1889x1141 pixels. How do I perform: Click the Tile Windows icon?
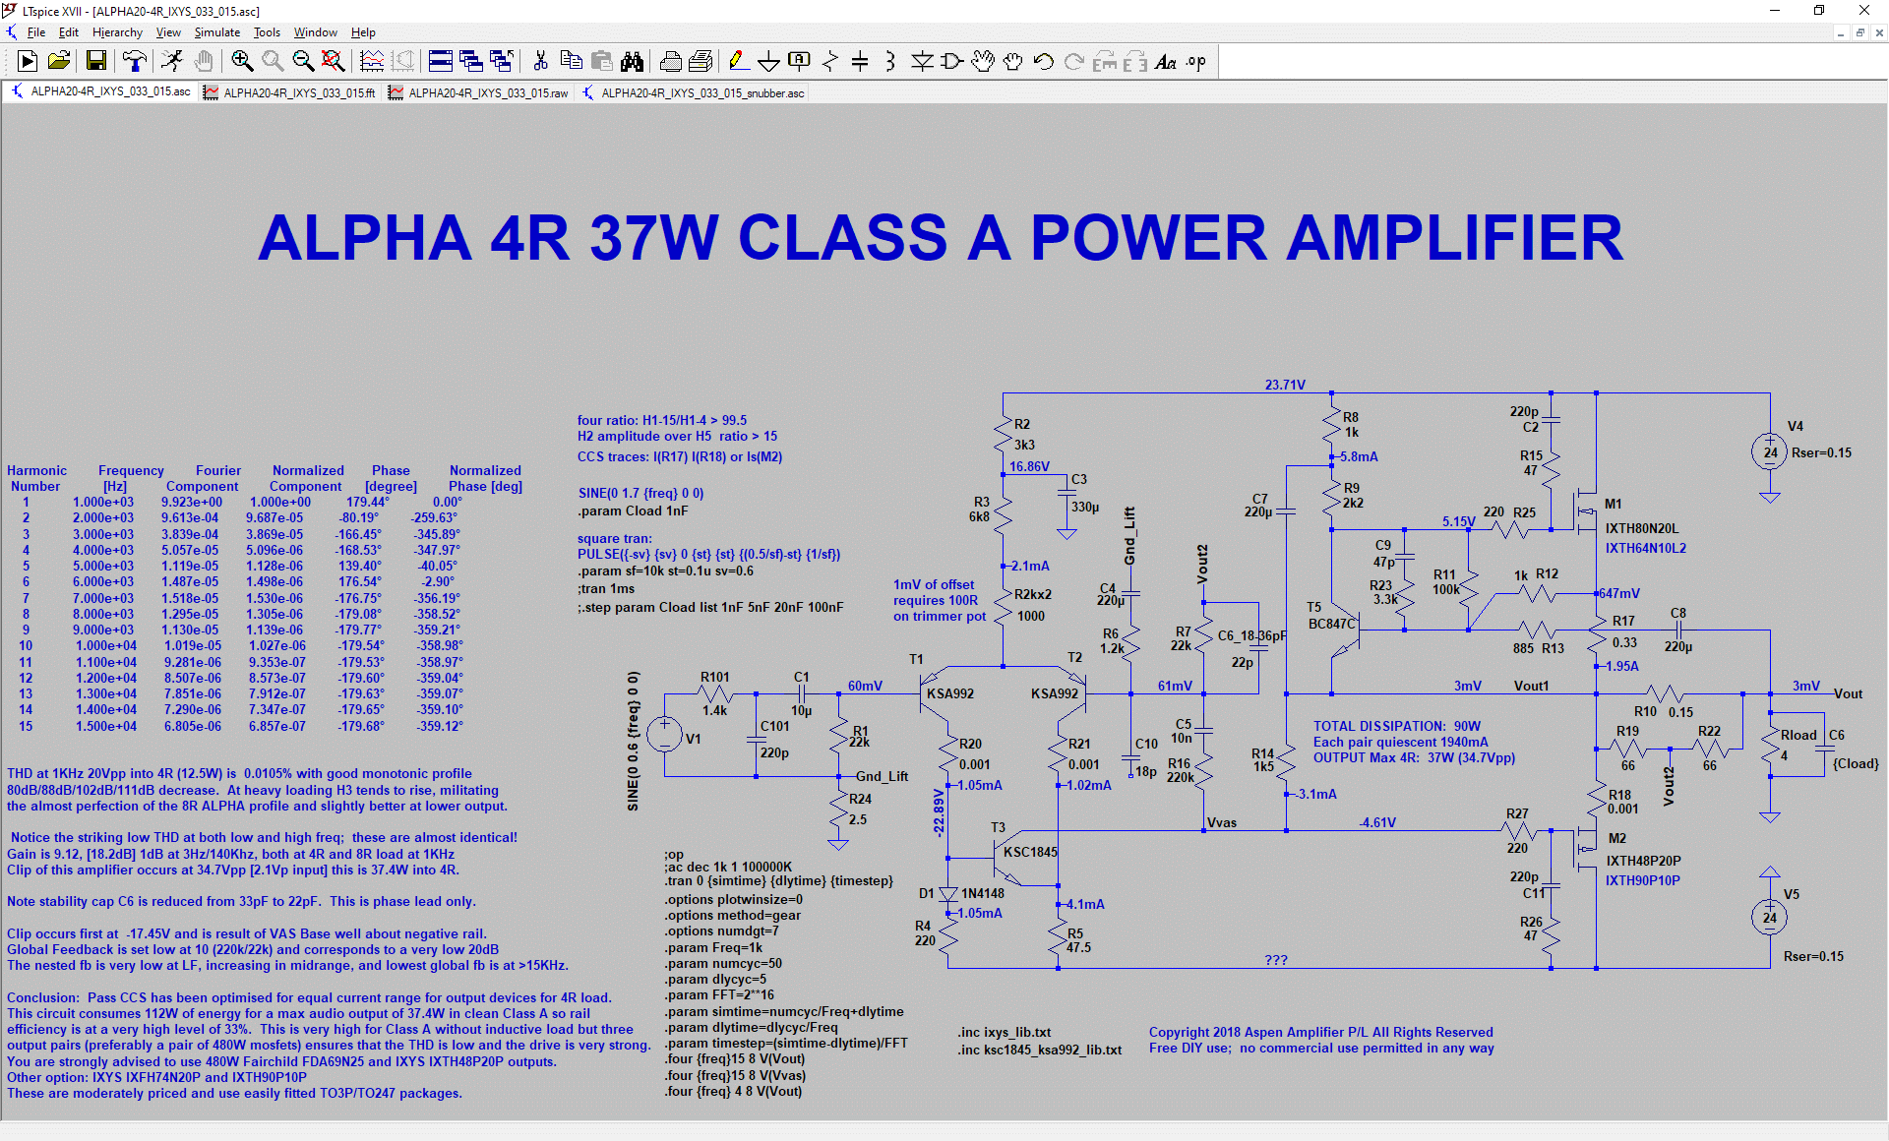441,62
